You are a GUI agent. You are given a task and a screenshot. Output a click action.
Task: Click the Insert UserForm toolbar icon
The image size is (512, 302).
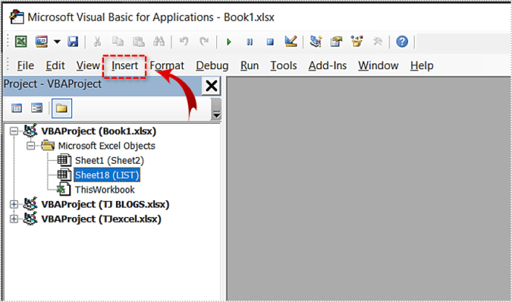(42, 42)
